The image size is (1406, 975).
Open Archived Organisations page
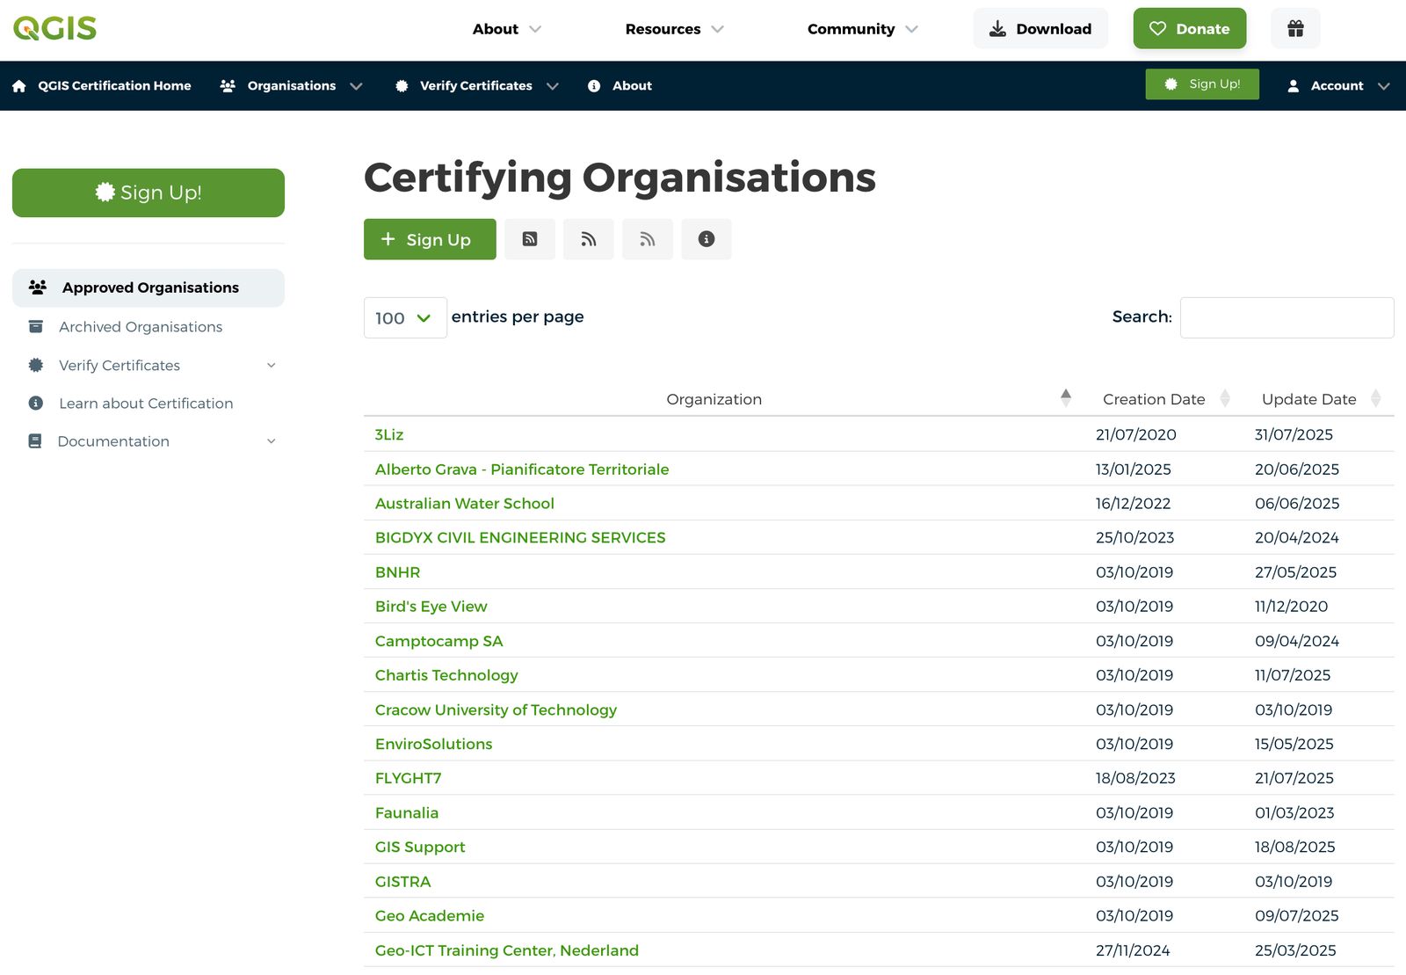click(141, 327)
